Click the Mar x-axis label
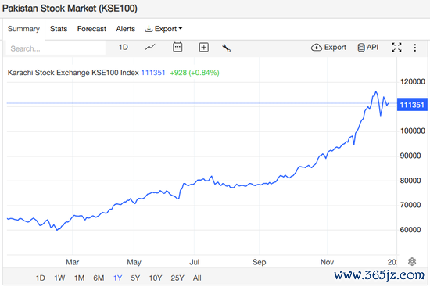The image size is (430, 287). [x=73, y=262]
